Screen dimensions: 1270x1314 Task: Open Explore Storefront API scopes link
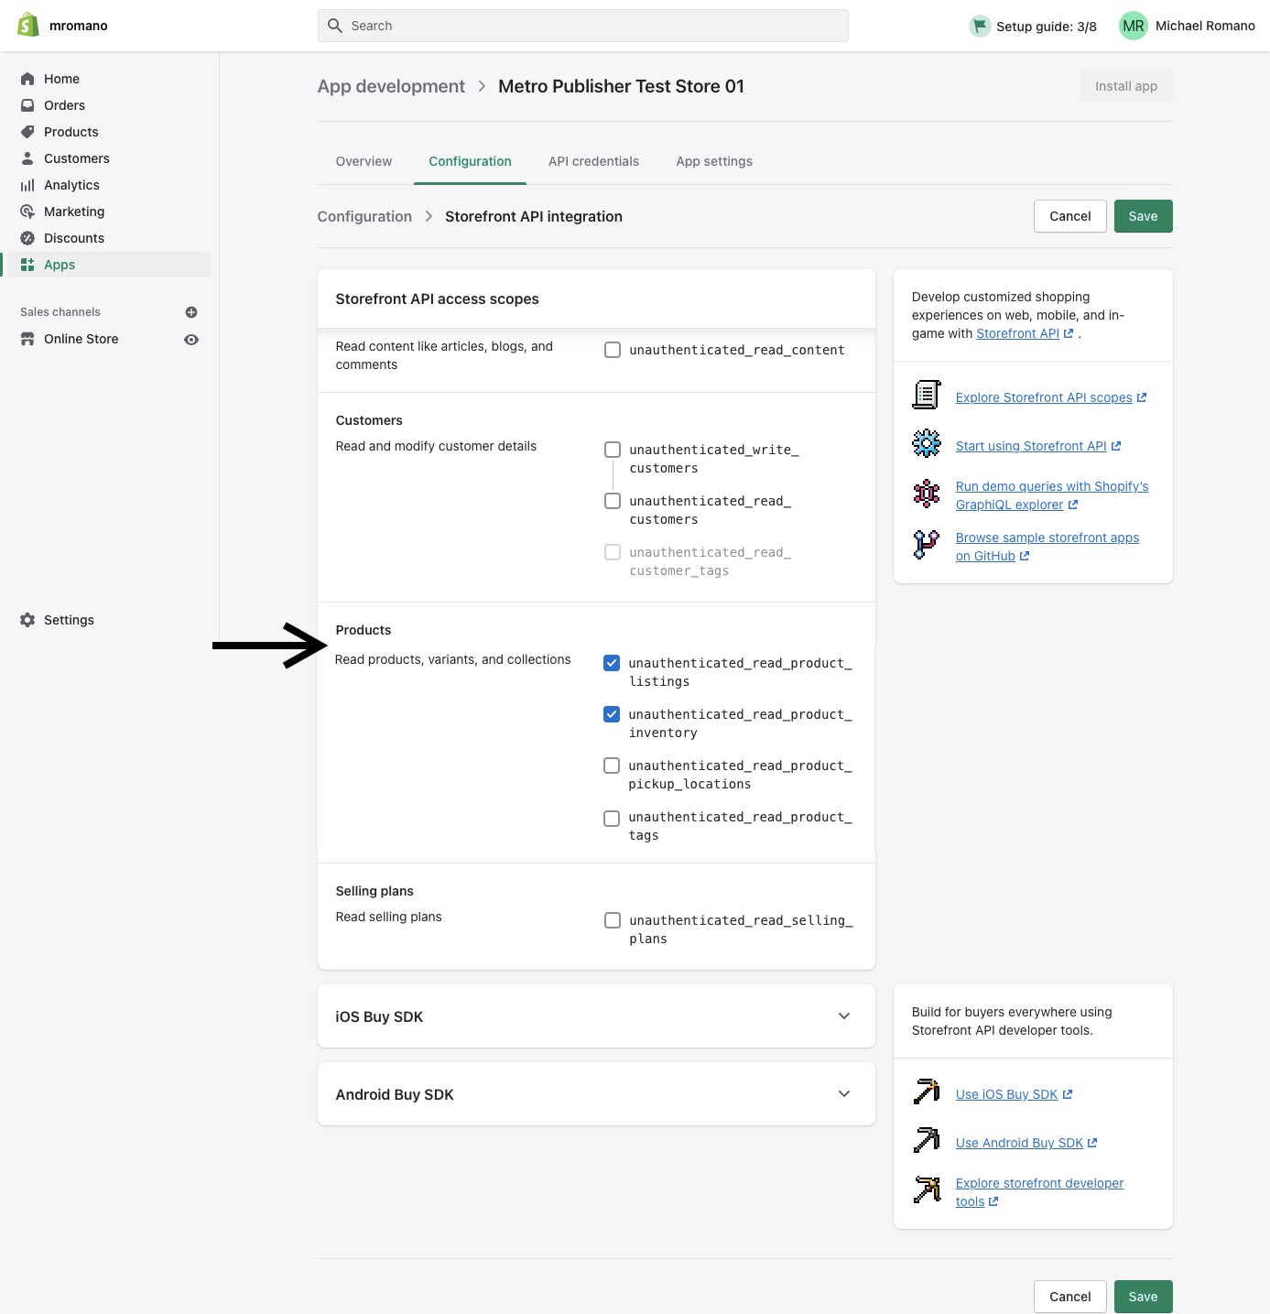click(1051, 397)
